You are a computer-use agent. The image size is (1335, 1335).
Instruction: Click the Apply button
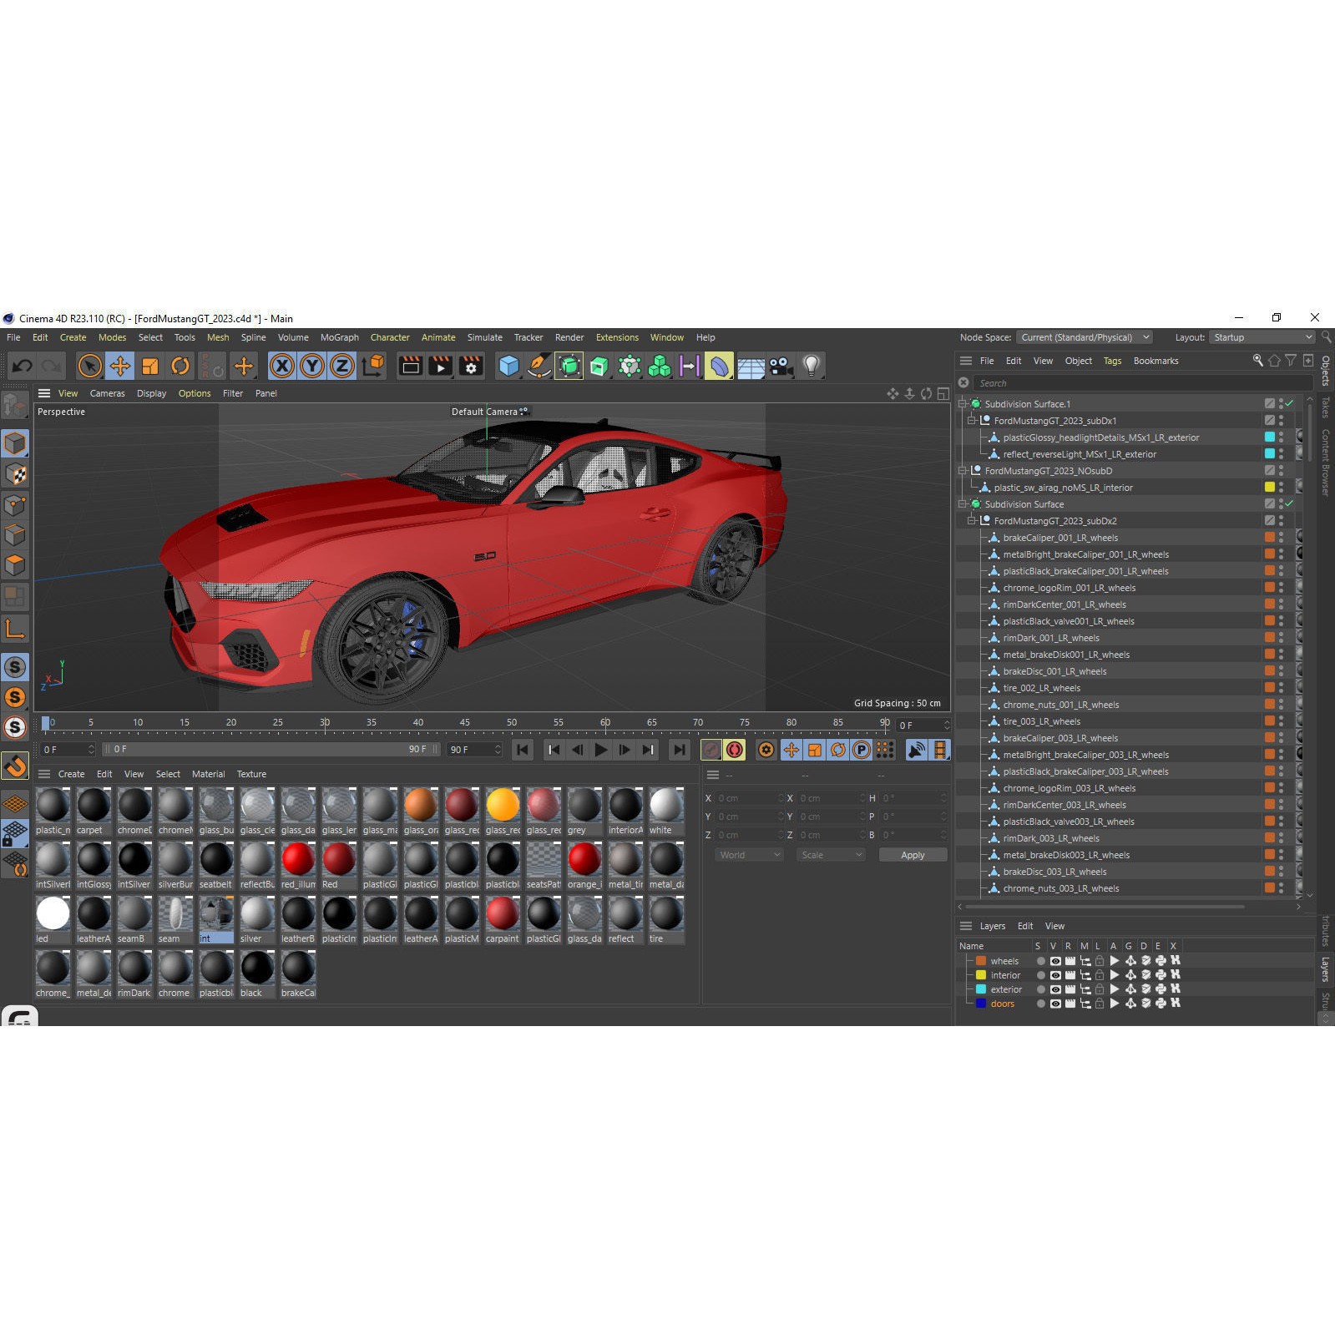[x=913, y=855]
